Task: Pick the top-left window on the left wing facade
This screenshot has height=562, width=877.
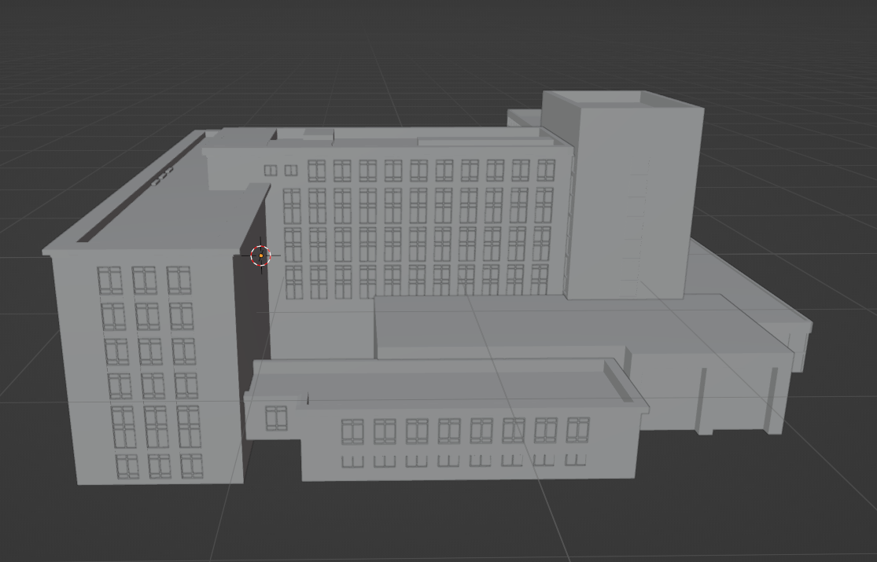Action: click(x=110, y=281)
